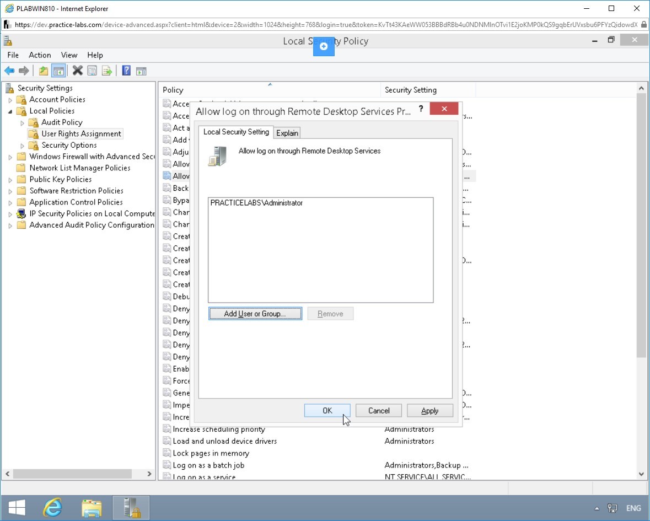Viewport: 650px width, 521px height.
Task: Click tree pane horizontal scrollbar right arrow
Action: coord(149,474)
